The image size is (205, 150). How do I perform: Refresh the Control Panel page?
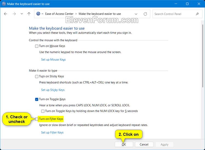(145, 14)
